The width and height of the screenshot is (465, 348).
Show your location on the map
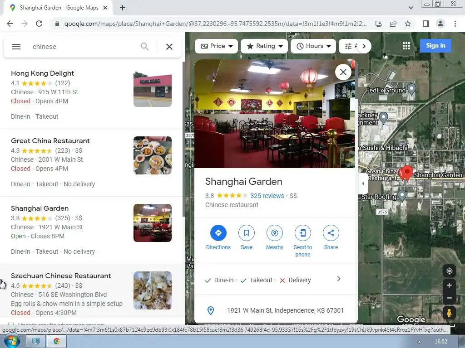click(x=449, y=271)
